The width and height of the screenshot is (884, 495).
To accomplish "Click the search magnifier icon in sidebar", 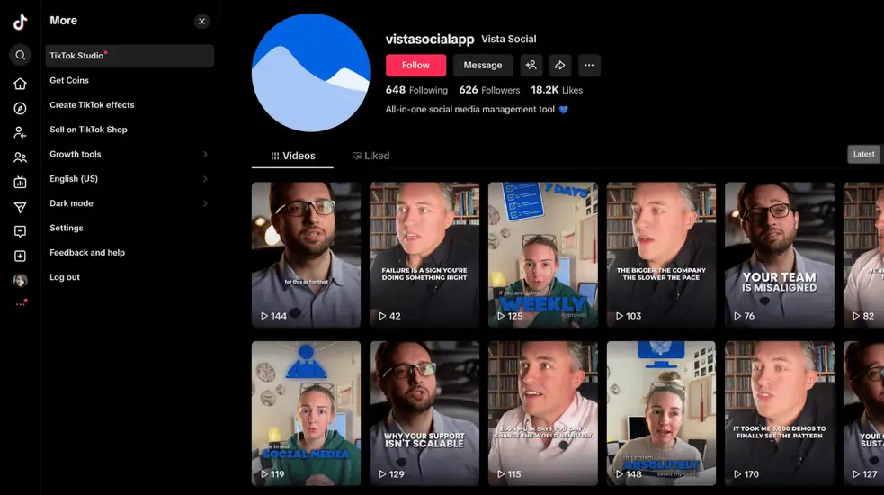I will pos(20,55).
